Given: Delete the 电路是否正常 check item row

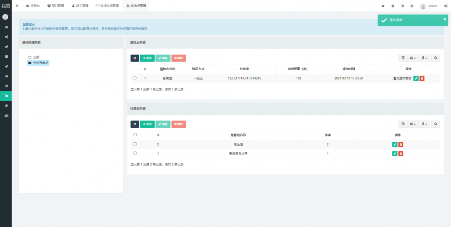Looking at the screenshot, I should click(401, 154).
